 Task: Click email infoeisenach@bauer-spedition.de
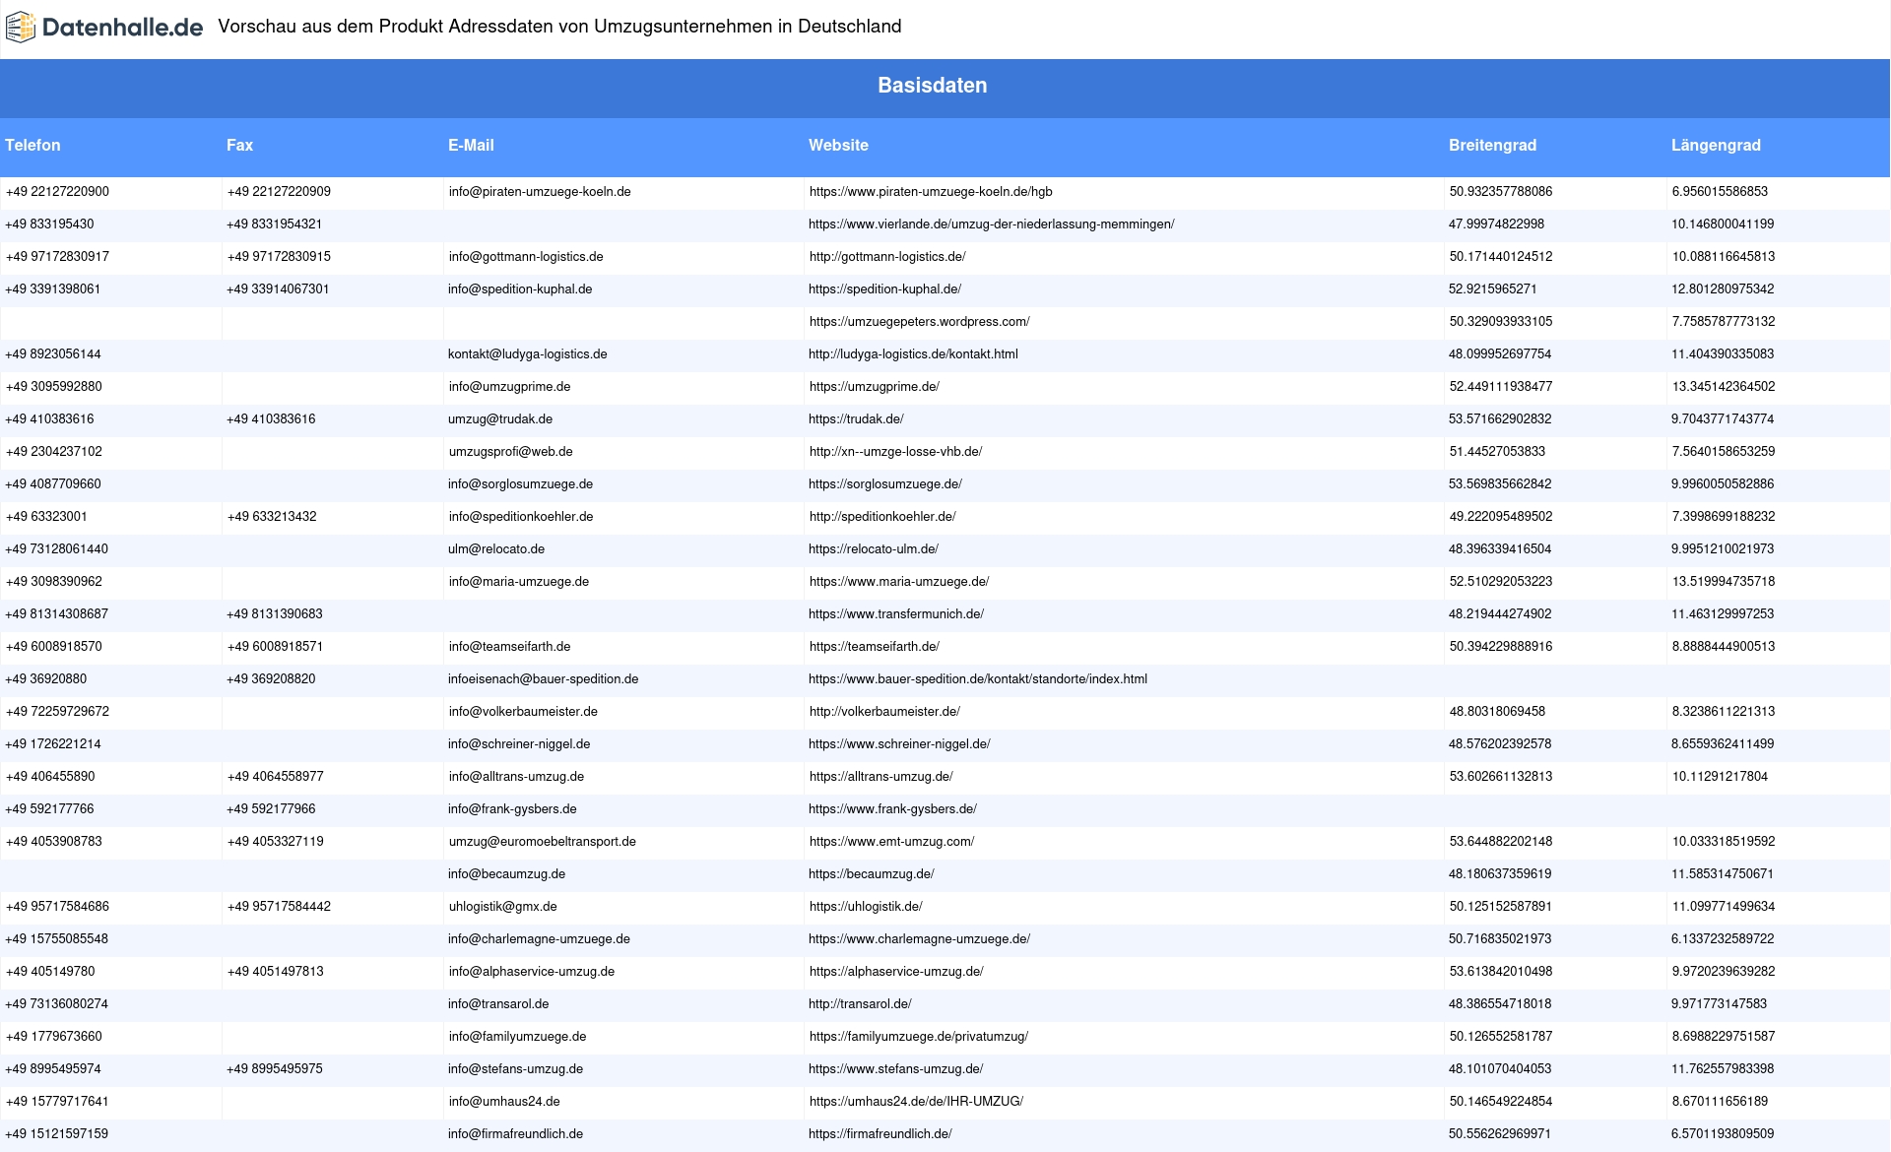click(543, 679)
